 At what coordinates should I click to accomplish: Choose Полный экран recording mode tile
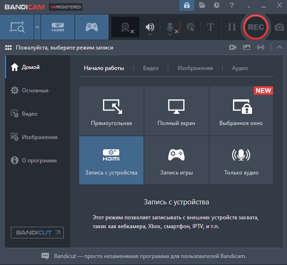pos(177,111)
